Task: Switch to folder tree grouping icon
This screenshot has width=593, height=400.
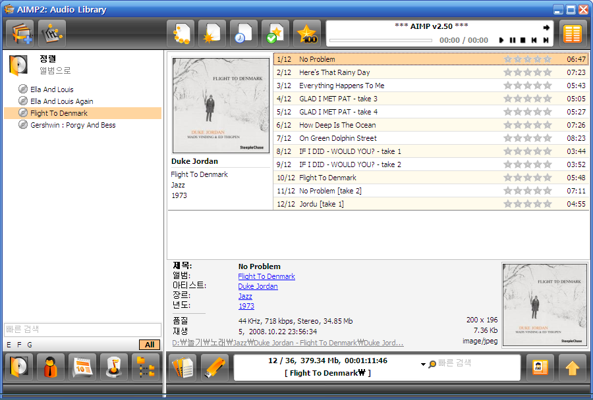Action: tap(146, 366)
